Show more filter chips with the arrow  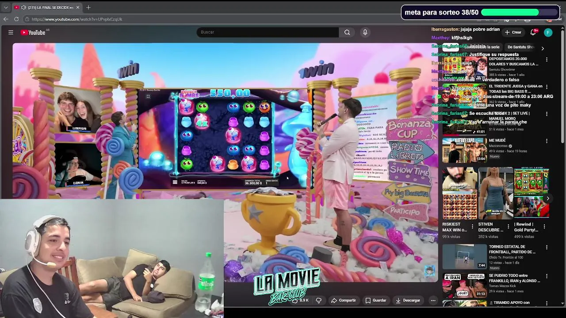pyautogui.click(x=543, y=48)
